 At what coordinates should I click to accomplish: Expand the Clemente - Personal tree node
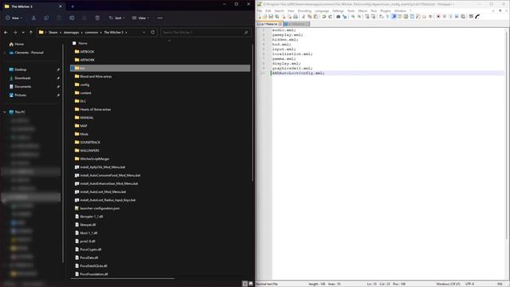click(5, 53)
